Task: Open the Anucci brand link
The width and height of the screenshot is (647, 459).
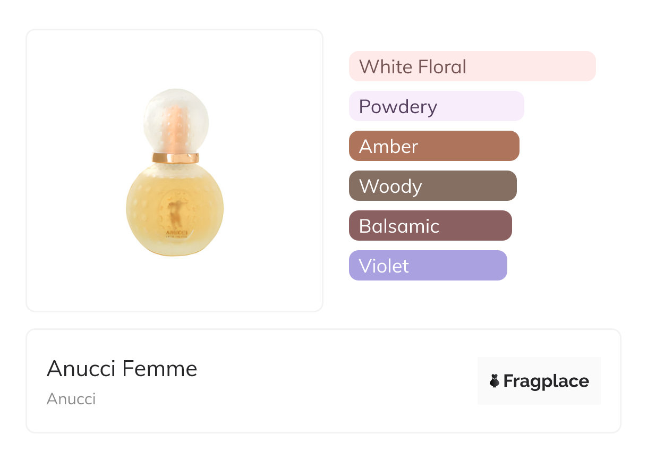Action: pos(71,399)
